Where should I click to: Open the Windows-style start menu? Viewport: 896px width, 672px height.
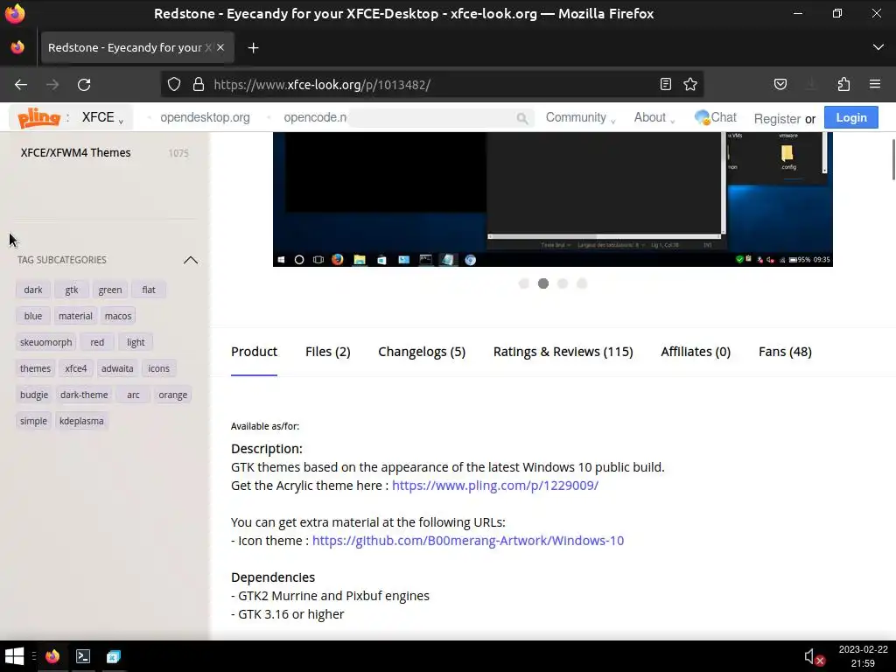point(14,656)
